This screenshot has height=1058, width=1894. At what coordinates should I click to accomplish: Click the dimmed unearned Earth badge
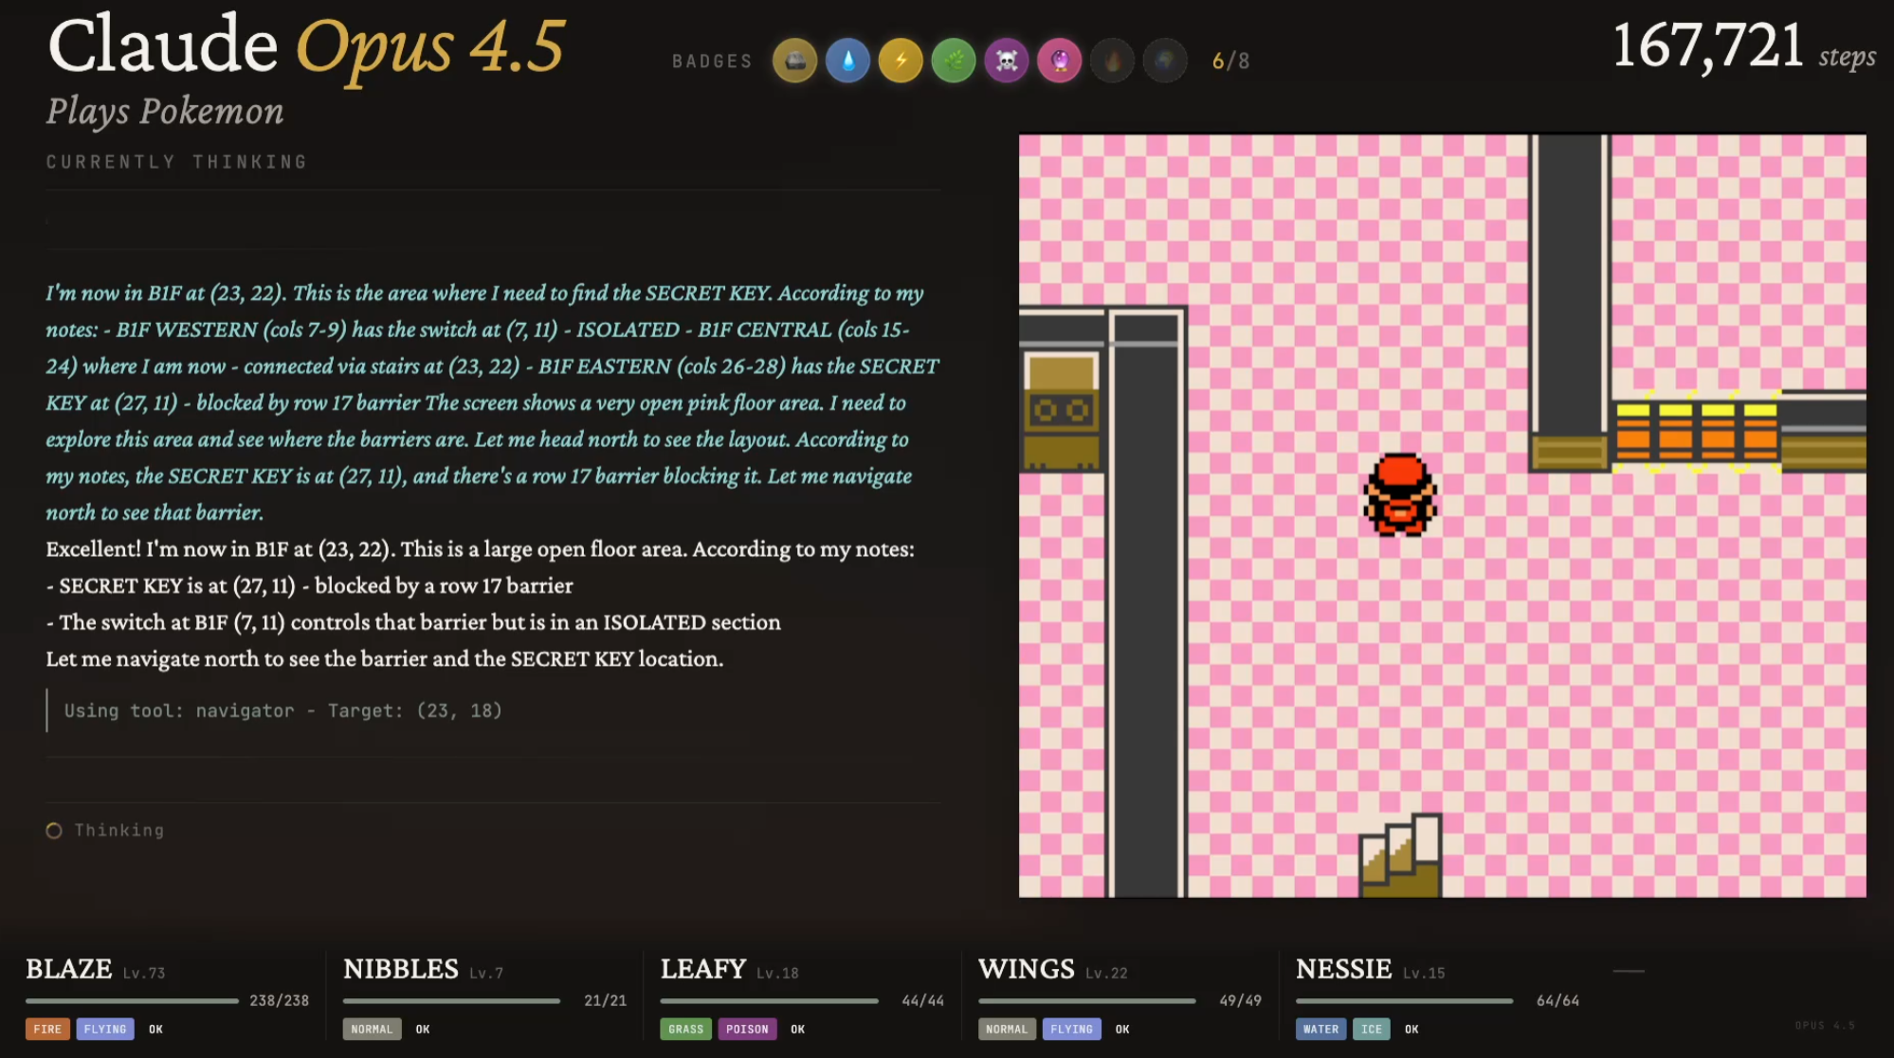click(x=1165, y=62)
